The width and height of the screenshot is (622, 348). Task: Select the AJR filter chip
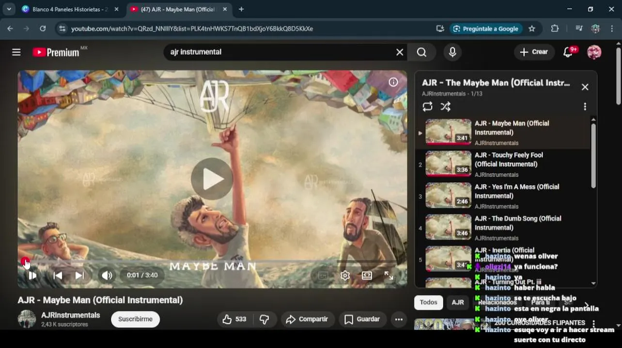click(458, 303)
